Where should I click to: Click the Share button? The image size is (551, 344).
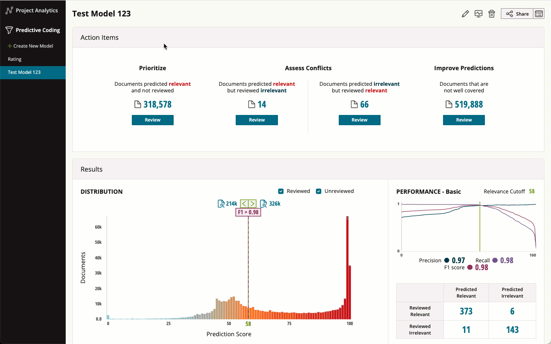point(517,14)
